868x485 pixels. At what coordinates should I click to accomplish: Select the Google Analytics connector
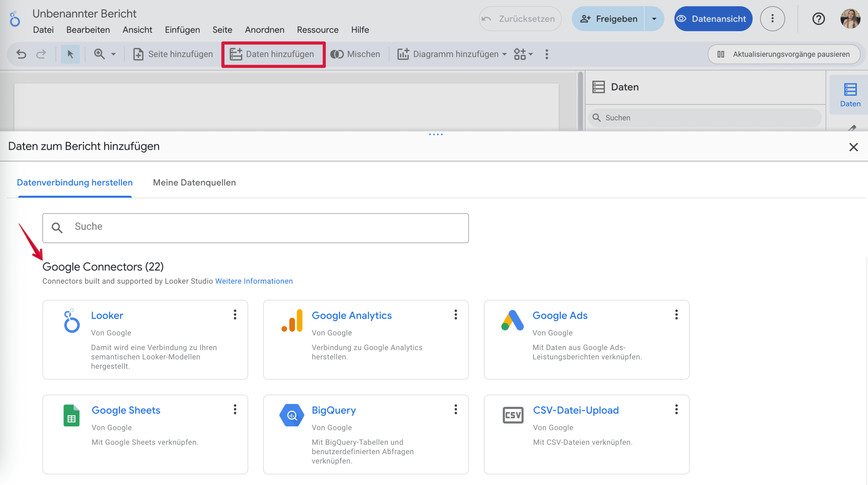click(352, 316)
